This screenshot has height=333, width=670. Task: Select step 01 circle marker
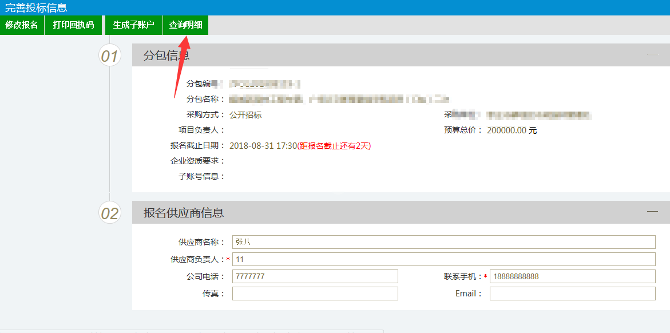pyautogui.click(x=110, y=55)
